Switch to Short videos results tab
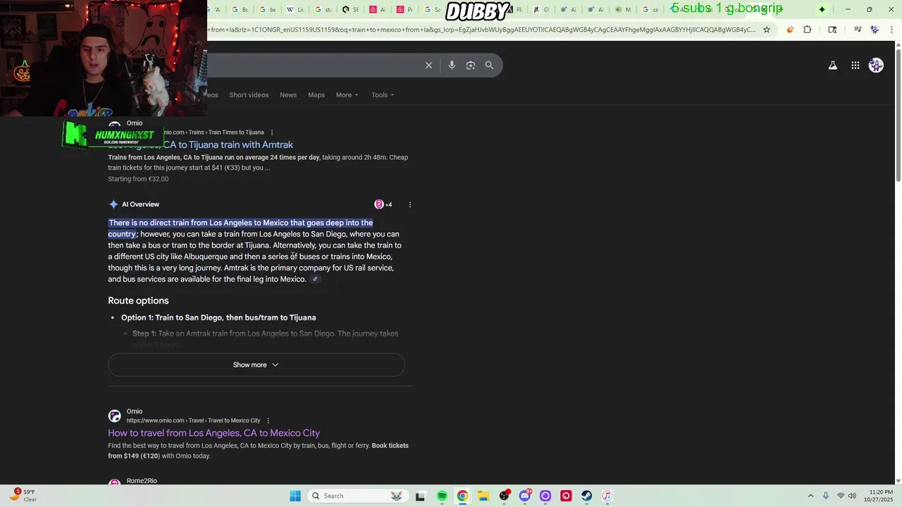 point(249,95)
